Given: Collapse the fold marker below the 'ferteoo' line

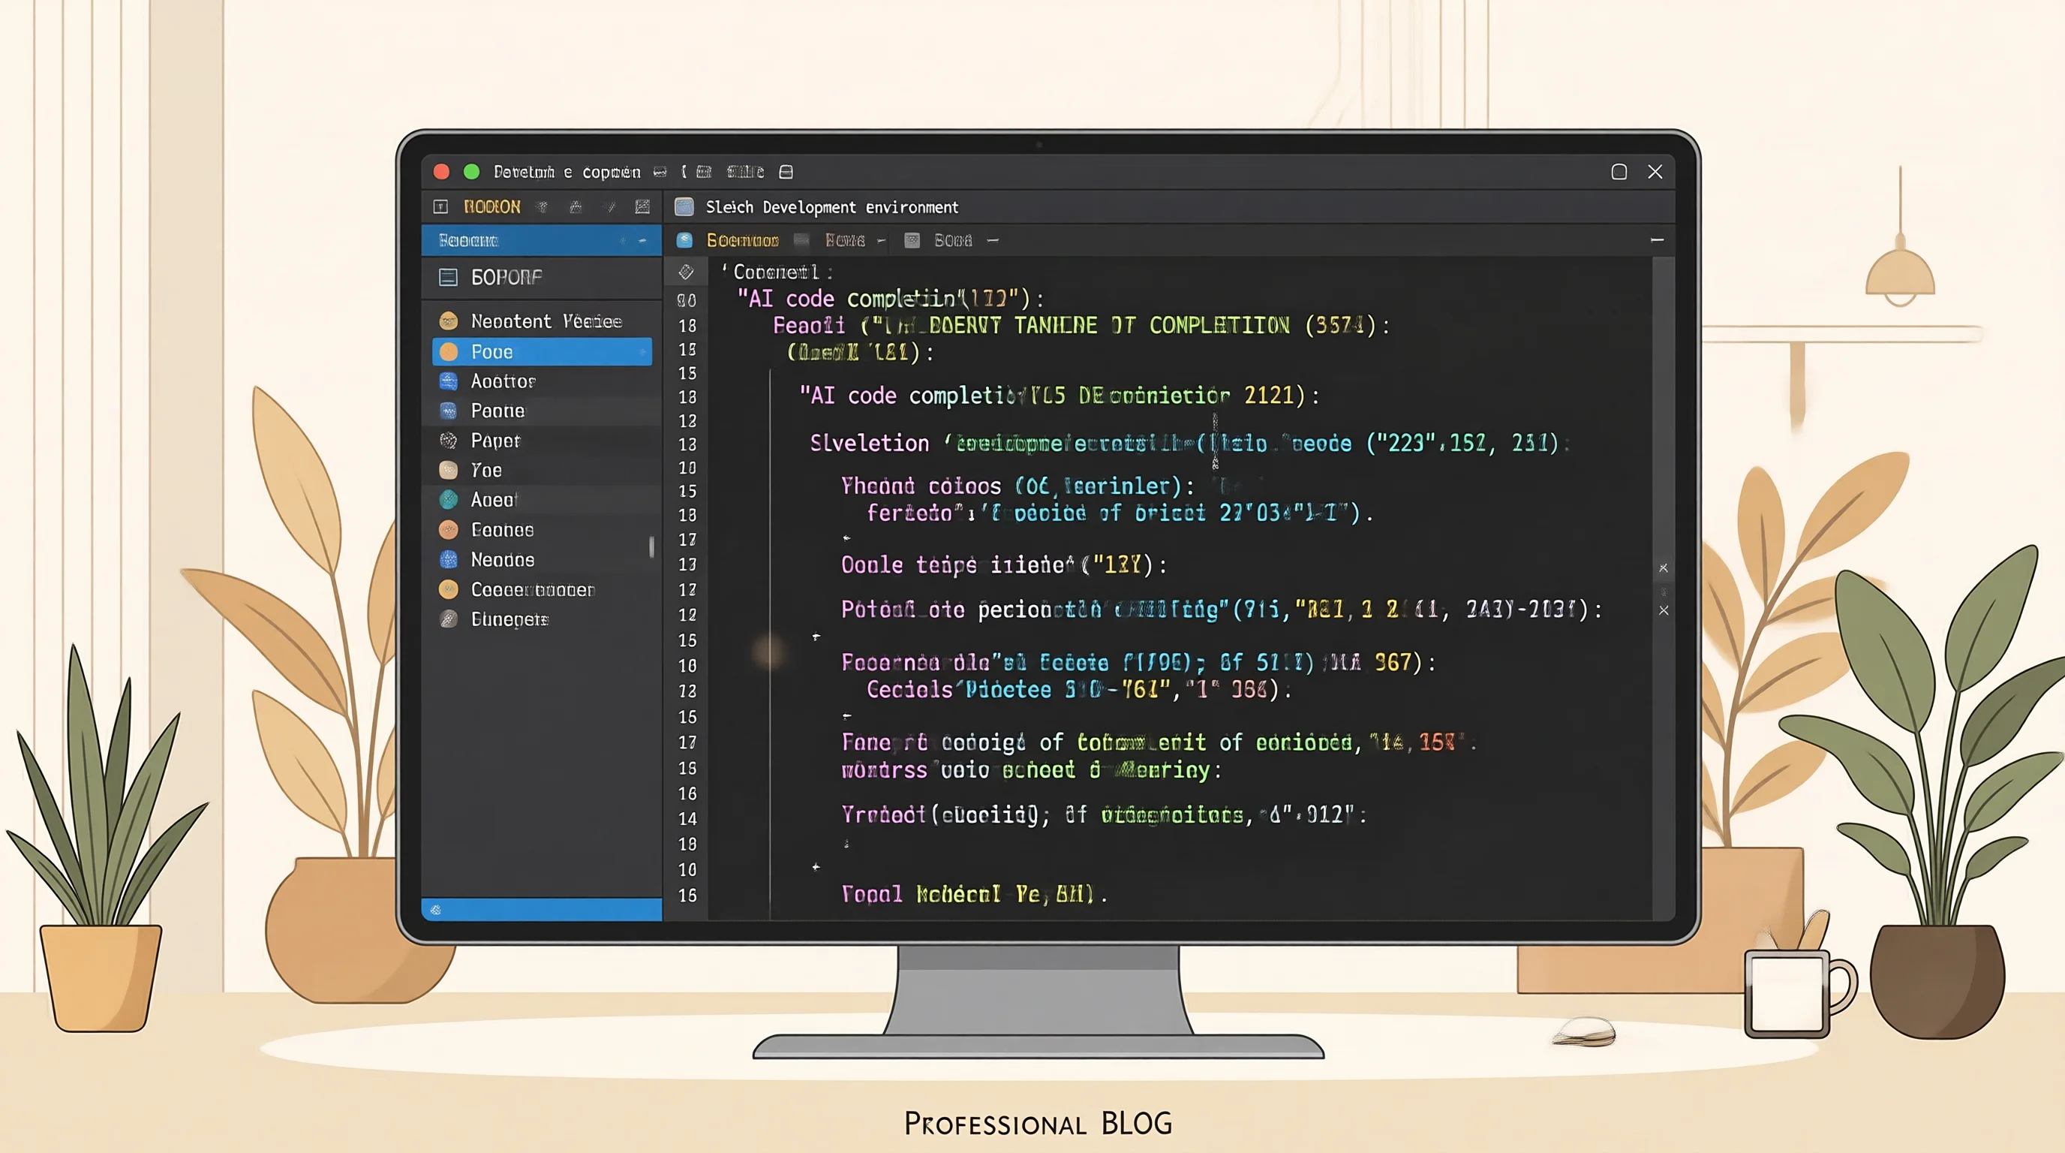Looking at the screenshot, I should (x=846, y=538).
